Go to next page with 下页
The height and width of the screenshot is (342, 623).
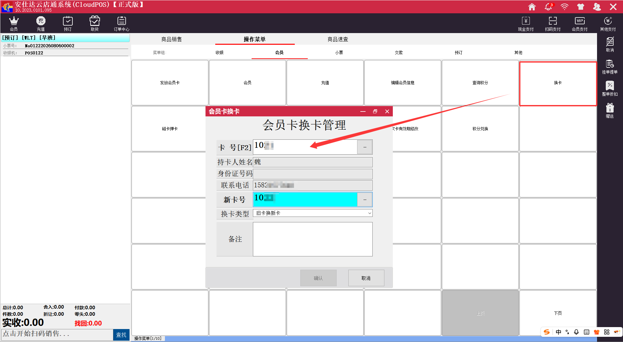tap(558, 313)
